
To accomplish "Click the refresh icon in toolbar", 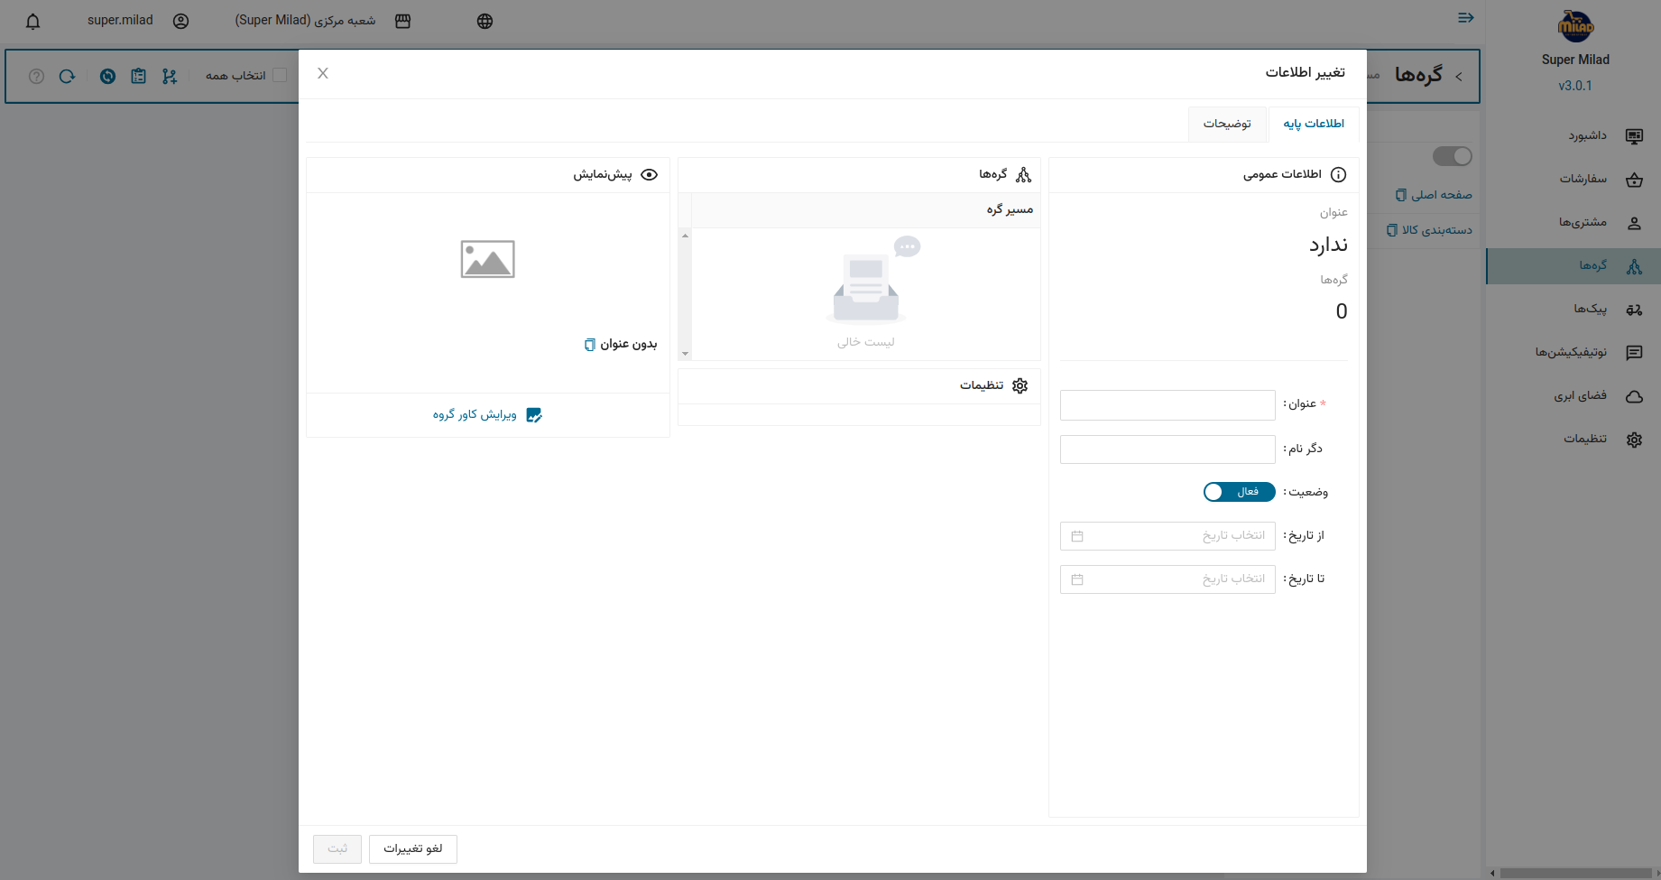I will (67, 77).
